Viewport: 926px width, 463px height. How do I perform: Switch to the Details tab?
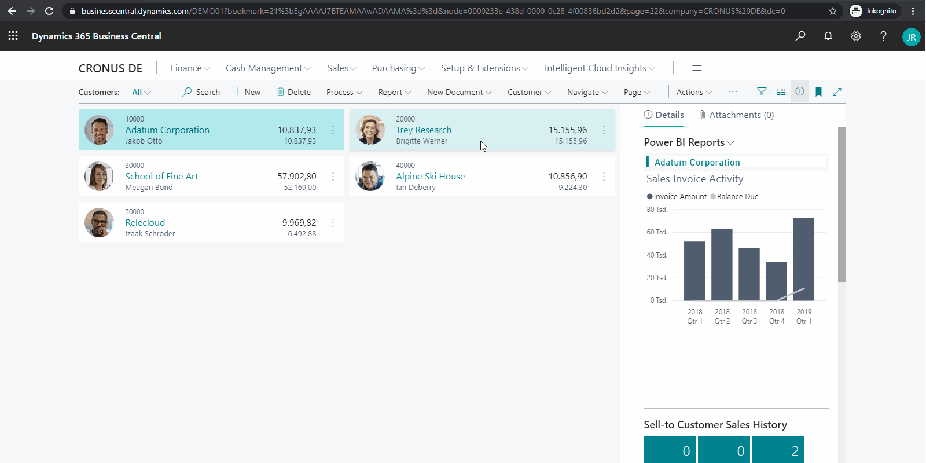(x=664, y=115)
